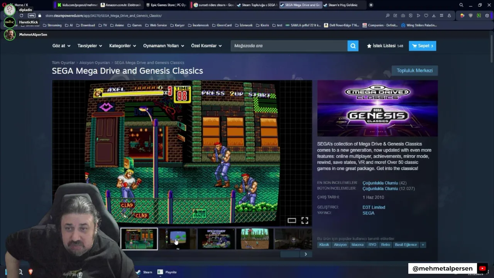Viewport: 494px width, 278px height.
Task: Click the Macera tag
Action: click(x=357, y=245)
